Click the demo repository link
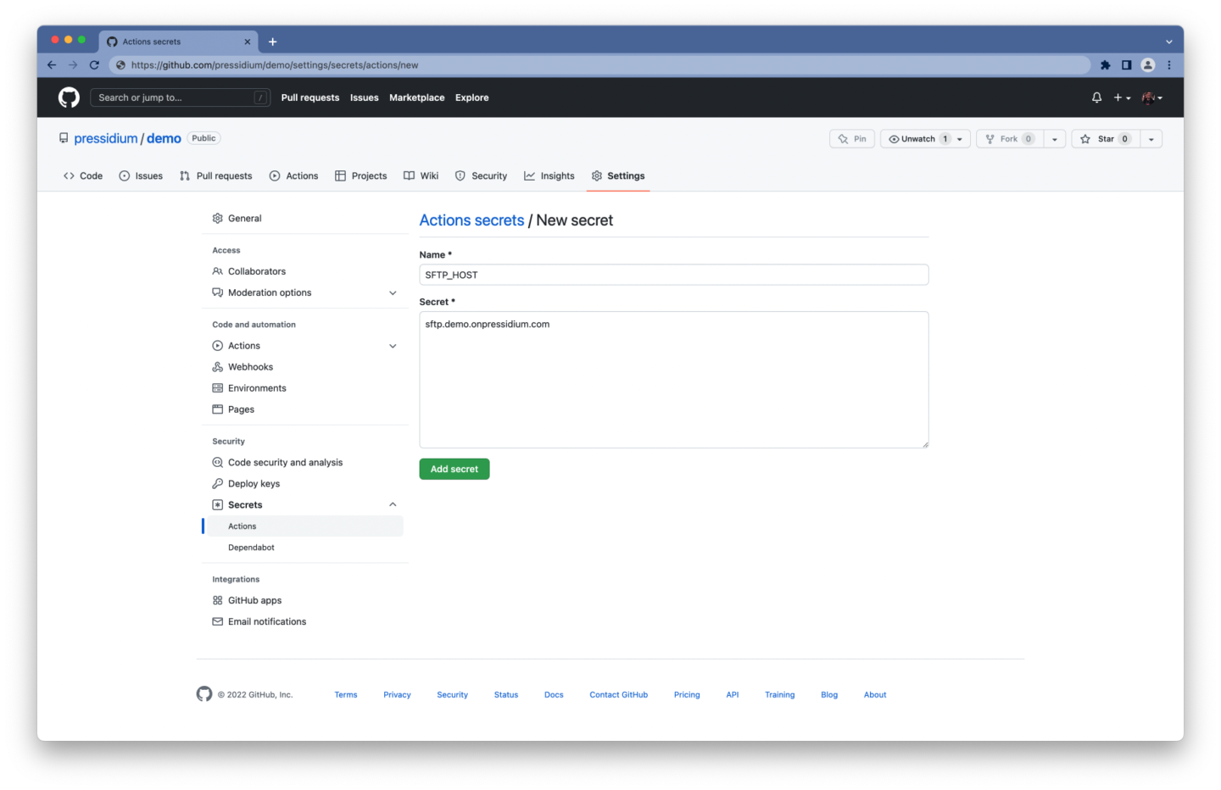This screenshot has width=1221, height=790. [x=164, y=138]
